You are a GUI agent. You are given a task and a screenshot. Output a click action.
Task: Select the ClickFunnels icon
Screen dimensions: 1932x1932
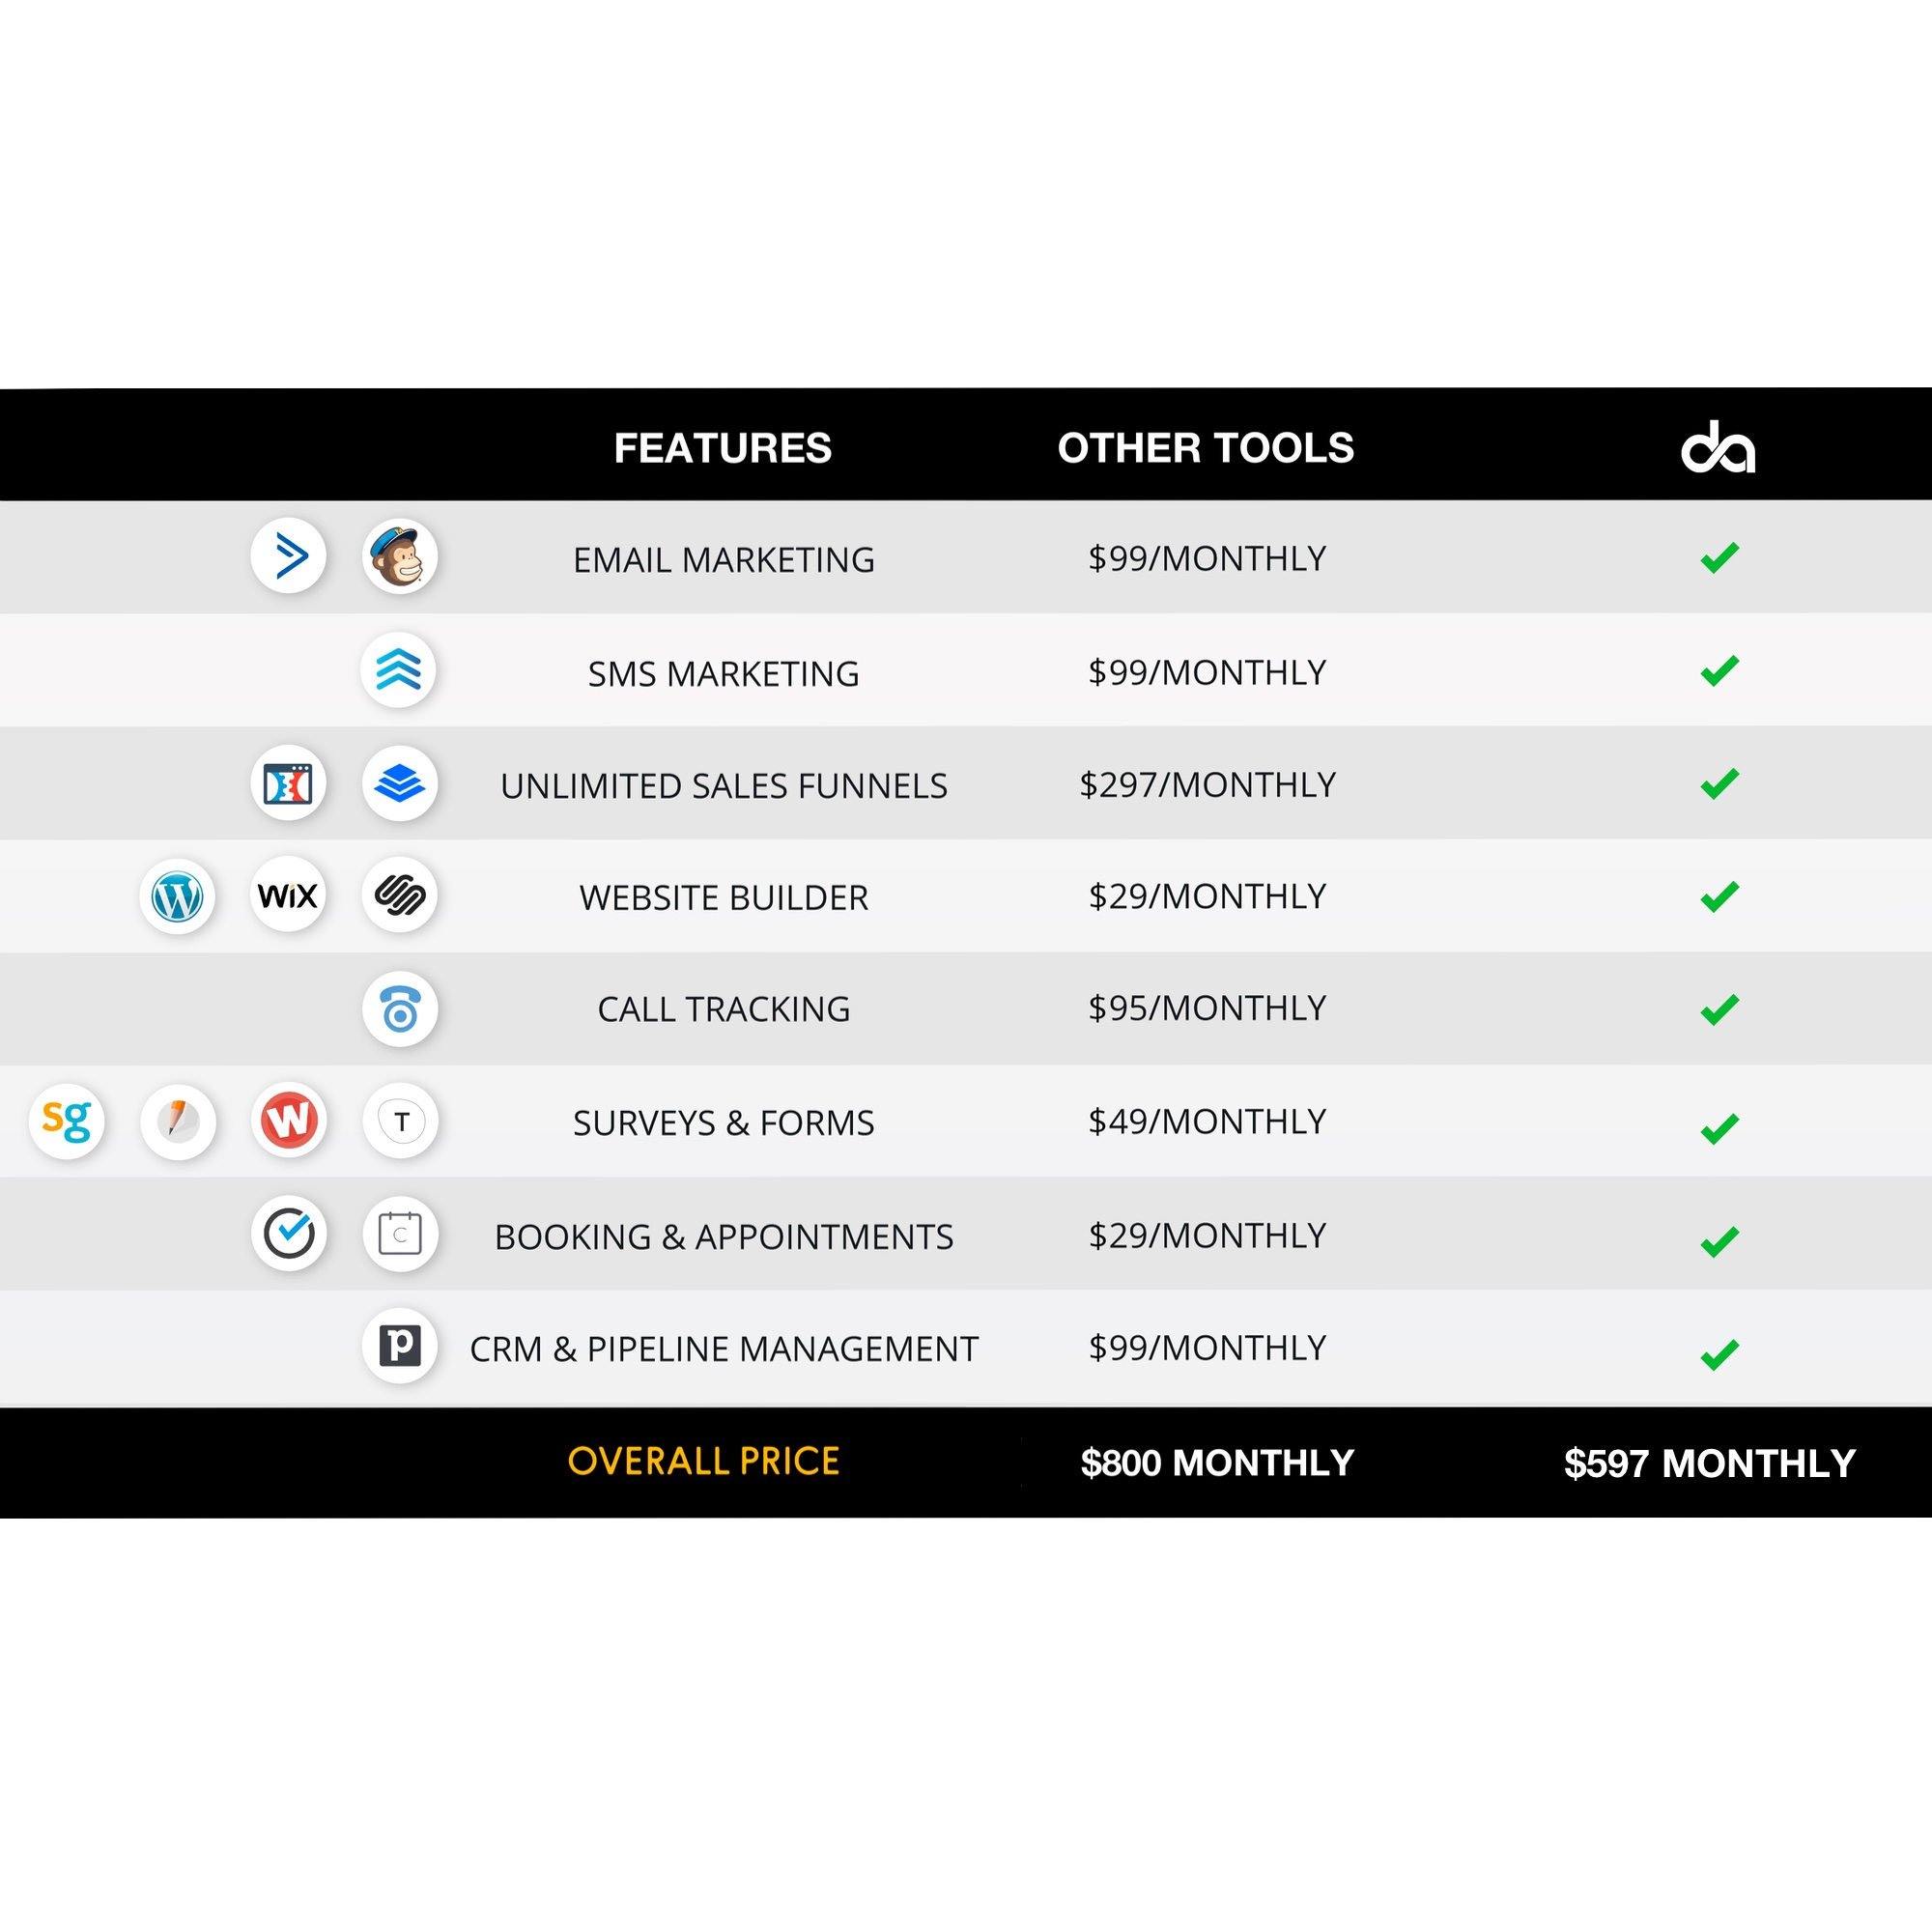point(289,783)
